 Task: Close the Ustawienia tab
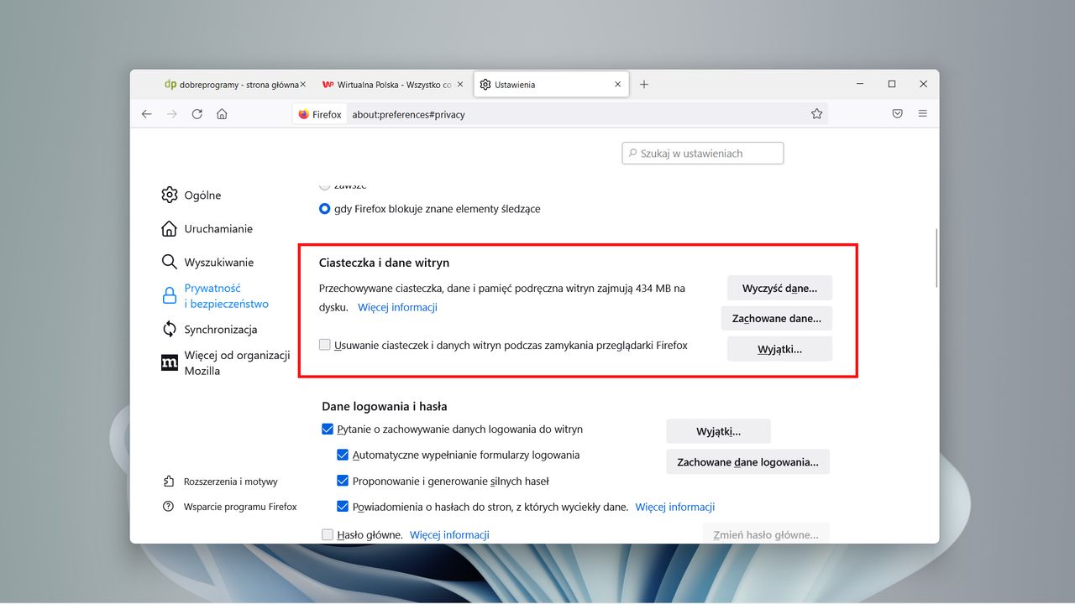coord(618,85)
